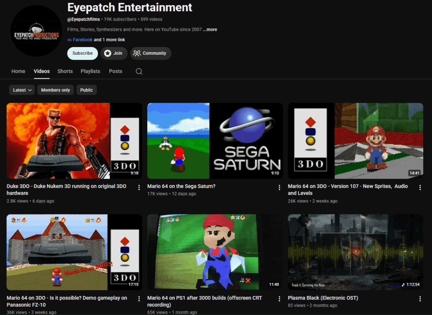Click title 'Mario 64 on the Sega Saturn?'
432x315 pixels.
coord(181,186)
